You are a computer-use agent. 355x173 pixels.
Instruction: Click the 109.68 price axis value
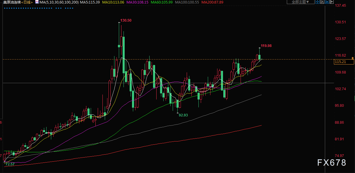tap(340, 72)
